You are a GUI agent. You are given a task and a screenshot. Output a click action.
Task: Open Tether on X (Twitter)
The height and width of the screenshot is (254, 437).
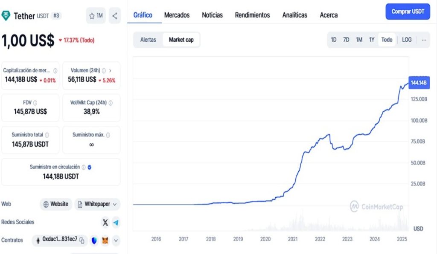tap(105, 222)
